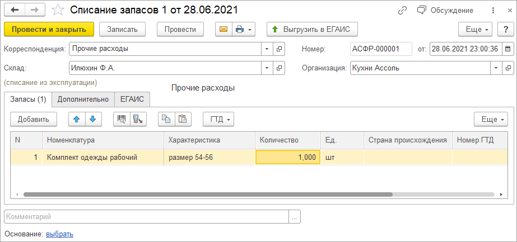Image resolution: width=517 pixels, height=242 pixels.
Task: Select the cell размер 54-56
Action: pos(209,158)
